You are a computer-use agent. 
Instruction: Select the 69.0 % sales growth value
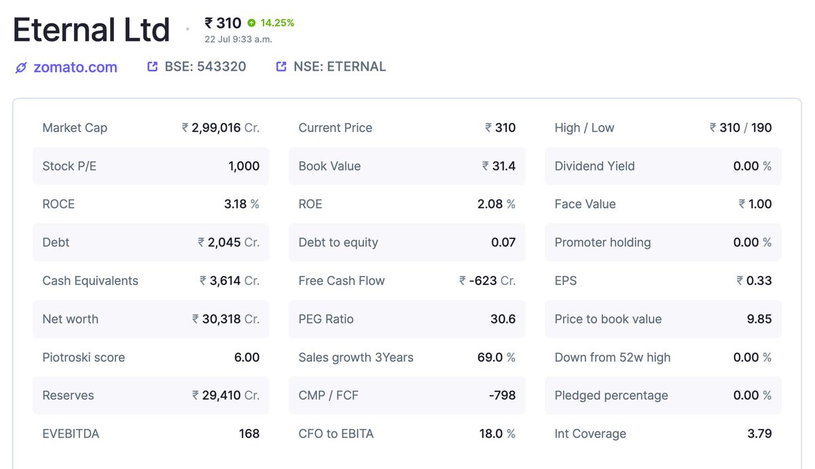(x=496, y=358)
